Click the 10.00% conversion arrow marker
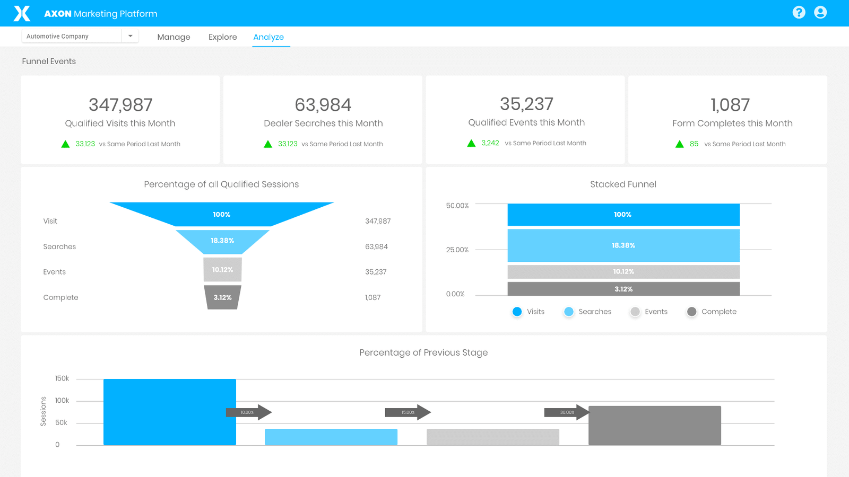The width and height of the screenshot is (849, 477). point(248,412)
